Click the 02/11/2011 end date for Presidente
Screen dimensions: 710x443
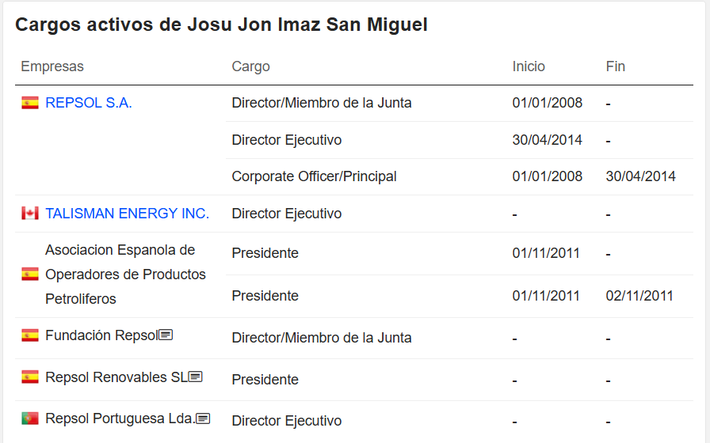coord(639,296)
